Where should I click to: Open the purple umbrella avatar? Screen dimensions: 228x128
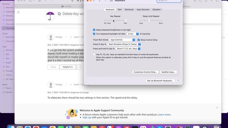point(50,16)
